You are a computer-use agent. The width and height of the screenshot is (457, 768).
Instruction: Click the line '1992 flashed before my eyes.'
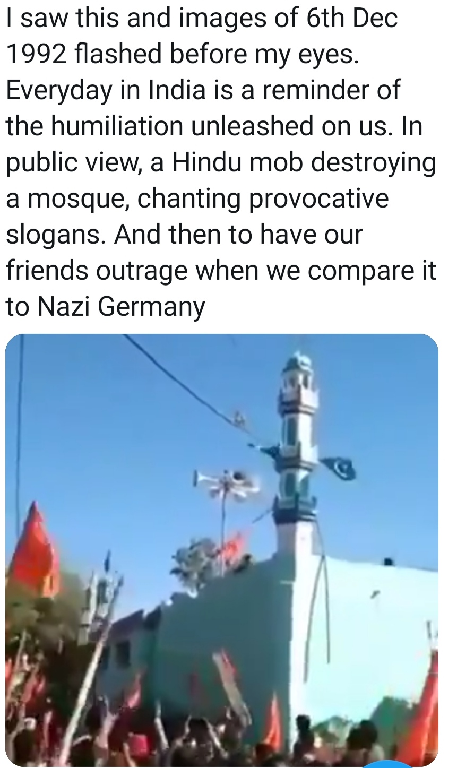(183, 55)
